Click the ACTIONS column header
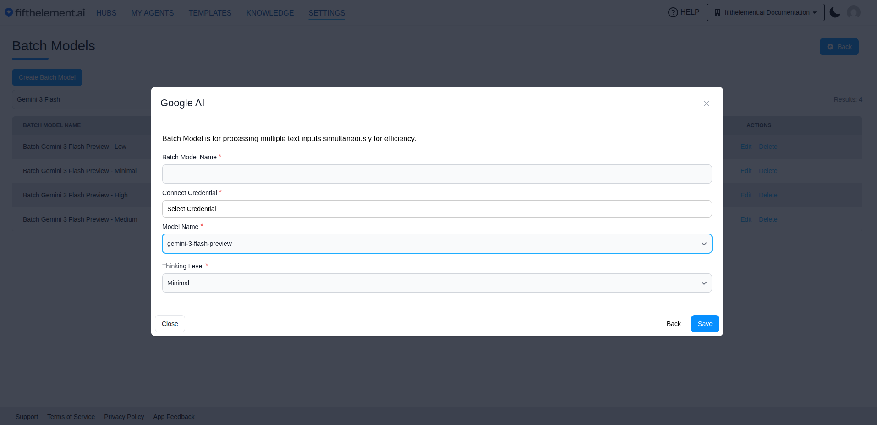 click(x=759, y=125)
